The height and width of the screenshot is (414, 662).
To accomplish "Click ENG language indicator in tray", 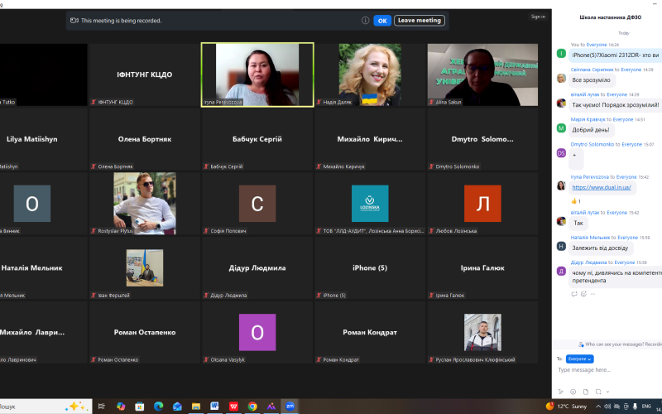I will click(646, 407).
